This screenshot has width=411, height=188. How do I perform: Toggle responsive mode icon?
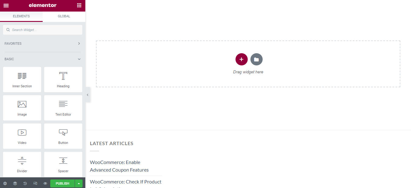tap(35, 183)
